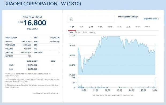This screenshot has height=105, width=166.
Task: Show the 6 M chart range
Action: pos(100,27)
